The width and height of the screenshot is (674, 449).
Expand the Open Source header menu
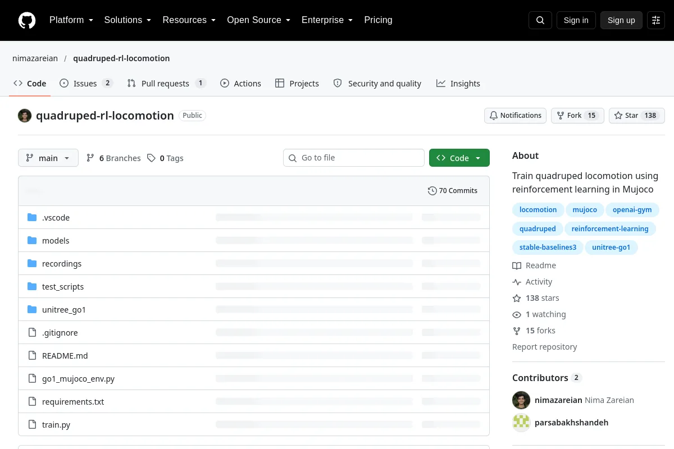point(258,20)
